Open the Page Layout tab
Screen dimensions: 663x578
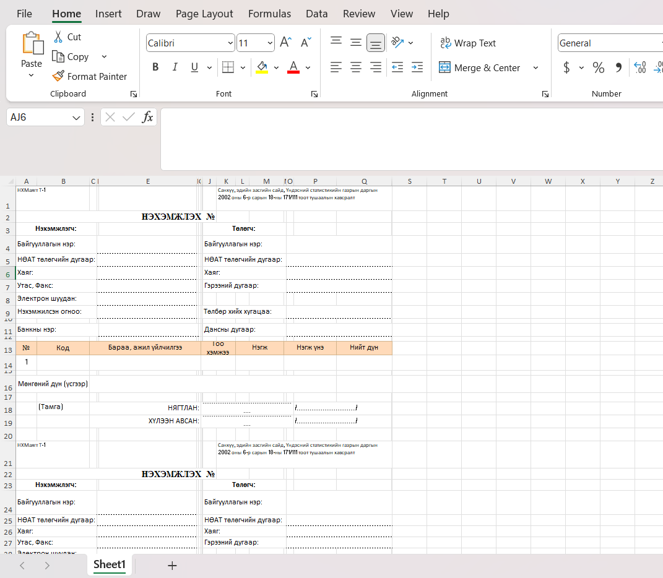(x=204, y=14)
